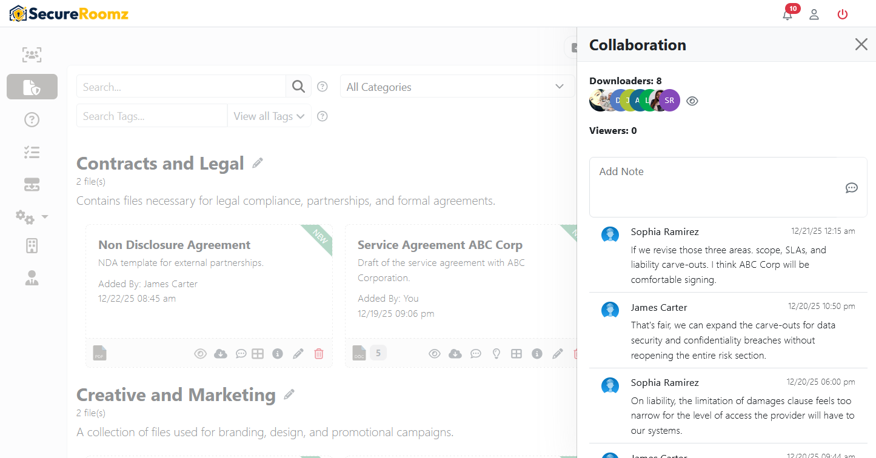This screenshot has width=876, height=458.
Task: Open the question mark sidebar icon
Action: coord(32,120)
